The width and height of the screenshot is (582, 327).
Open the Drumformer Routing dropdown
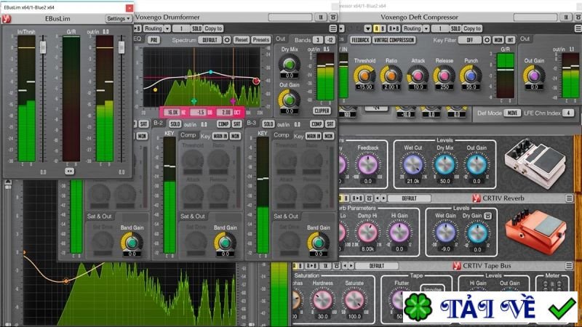tap(154, 28)
